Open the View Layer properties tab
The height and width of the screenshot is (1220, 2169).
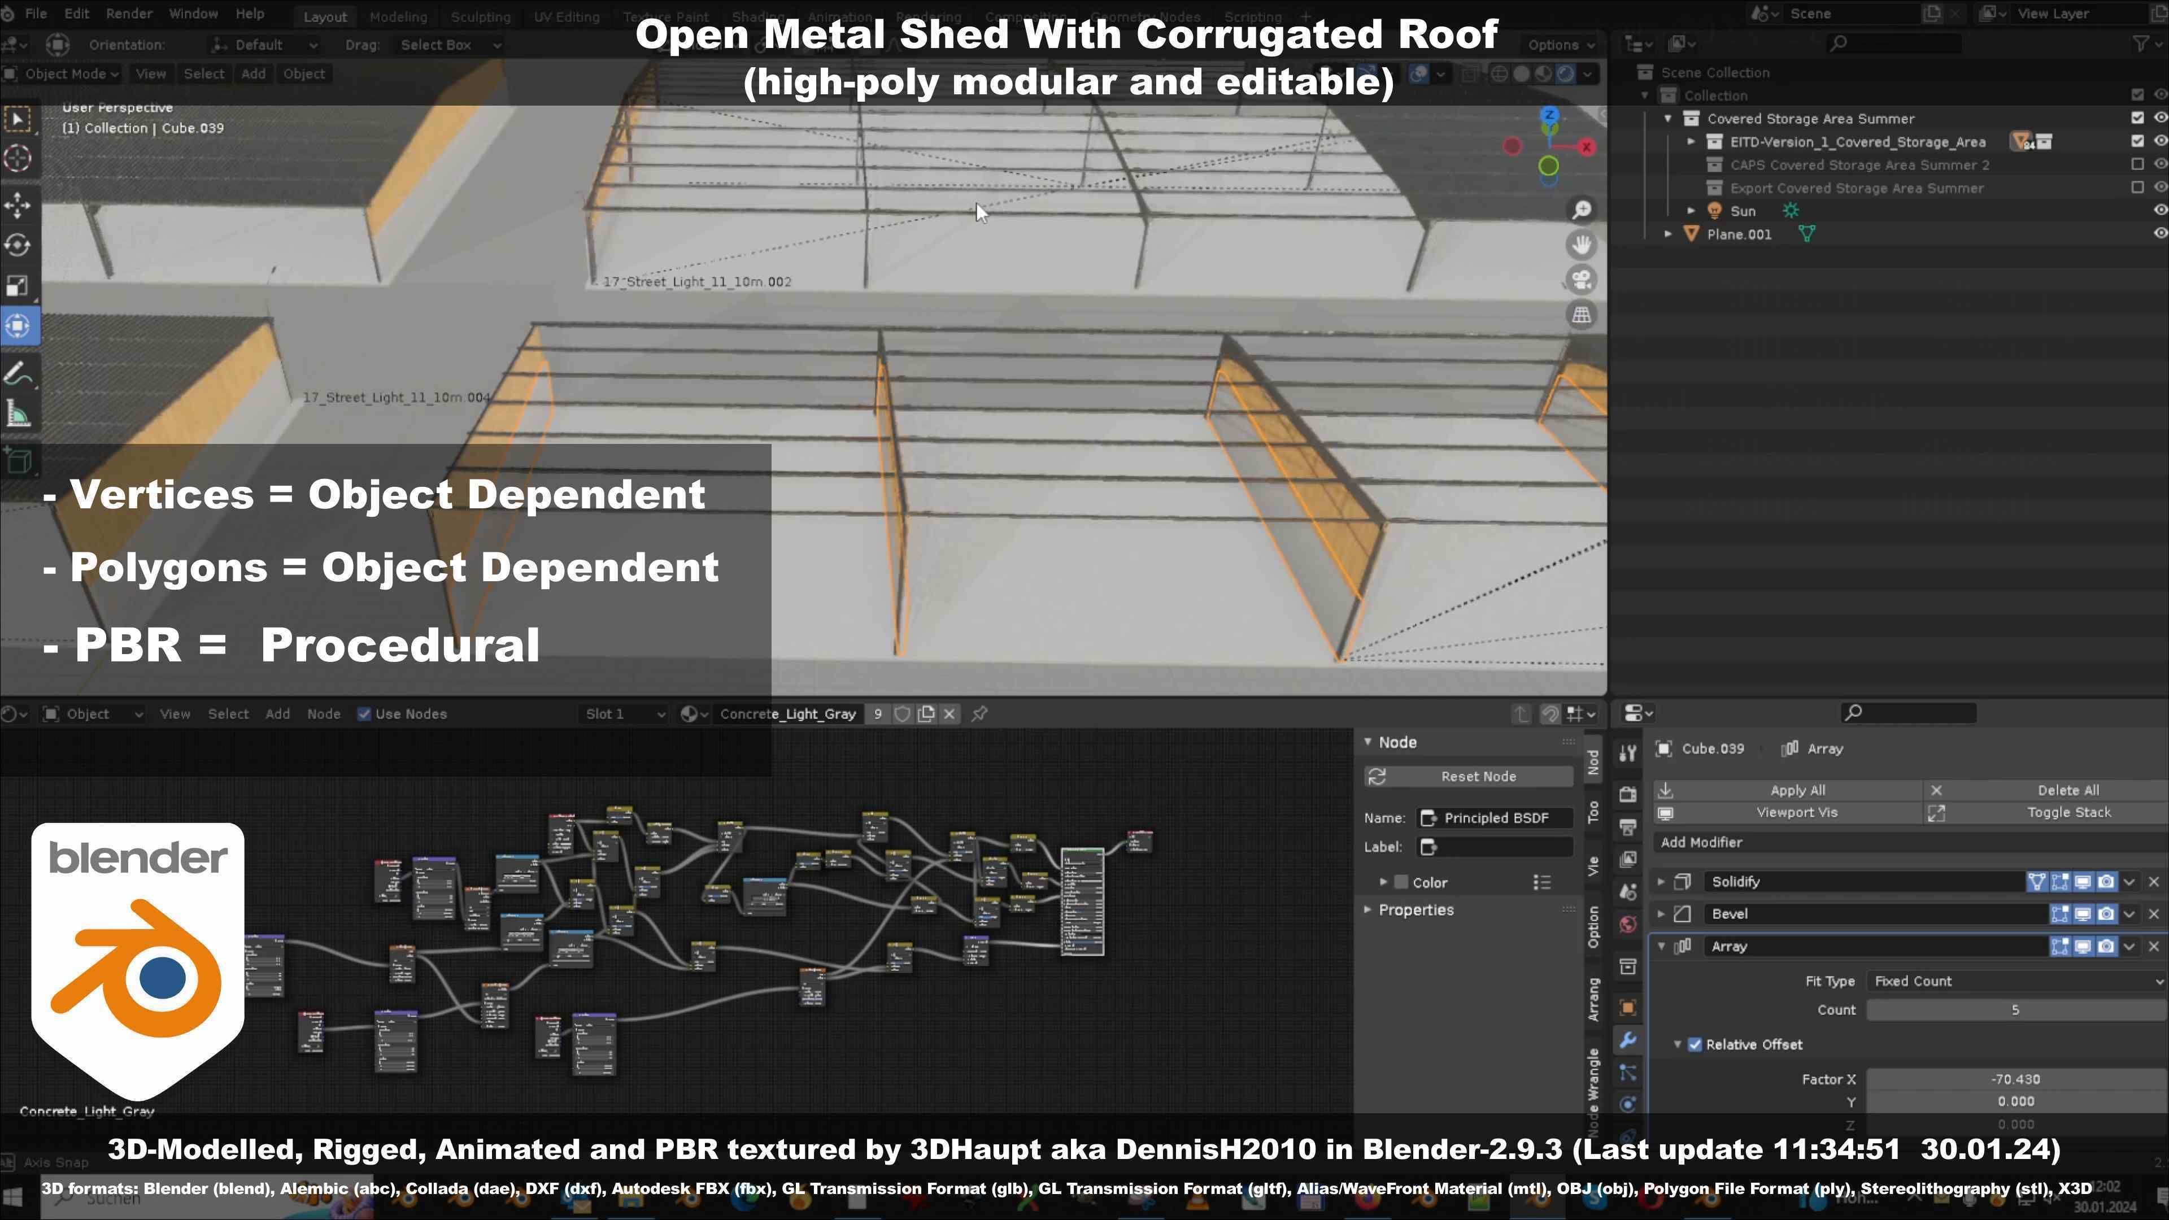click(1627, 859)
